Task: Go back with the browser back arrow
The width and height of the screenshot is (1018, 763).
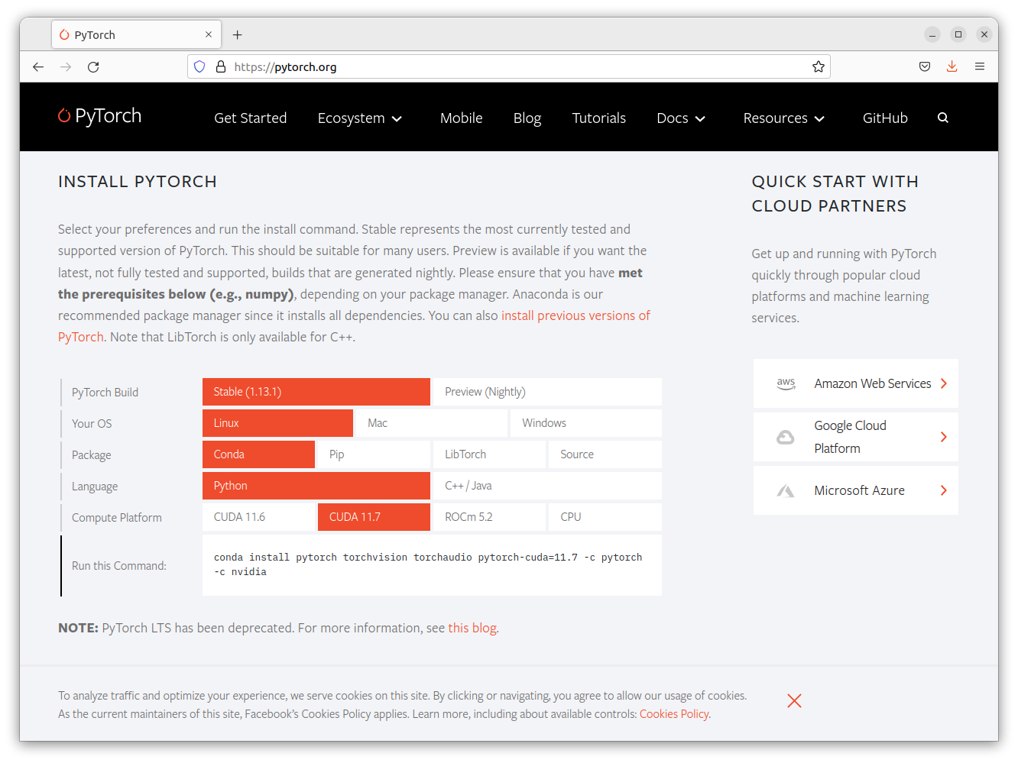Action: coord(38,67)
